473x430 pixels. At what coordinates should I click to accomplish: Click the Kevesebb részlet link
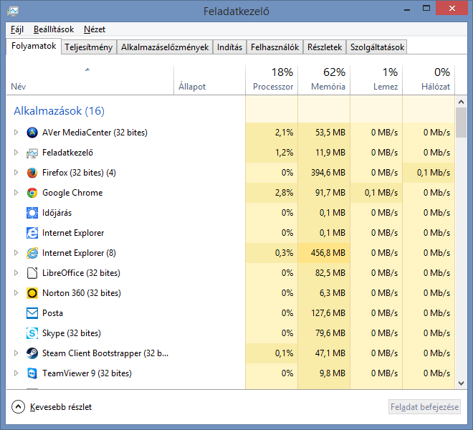tap(61, 407)
